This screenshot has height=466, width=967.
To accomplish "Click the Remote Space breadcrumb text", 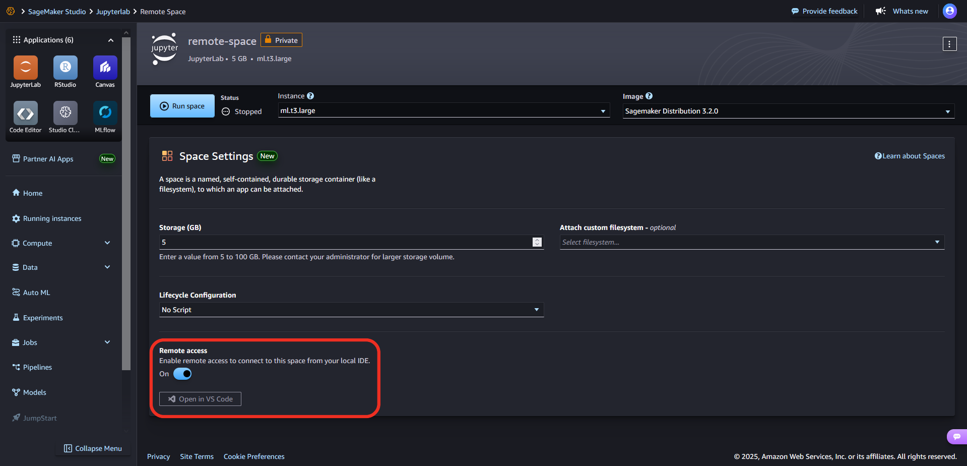I will click(x=163, y=12).
